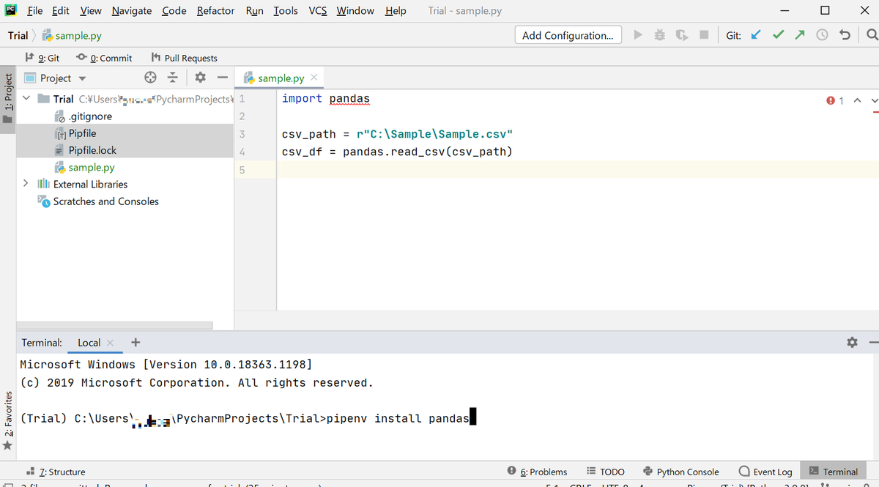Click red error indicator in editor
Viewport: 879px width, 487px height.
(x=835, y=100)
